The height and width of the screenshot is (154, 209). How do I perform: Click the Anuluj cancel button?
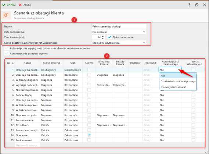click(27, 5)
